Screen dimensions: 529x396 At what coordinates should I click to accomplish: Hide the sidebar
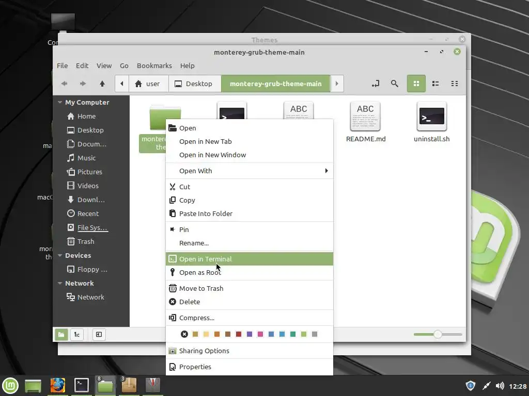[x=99, y=334]
